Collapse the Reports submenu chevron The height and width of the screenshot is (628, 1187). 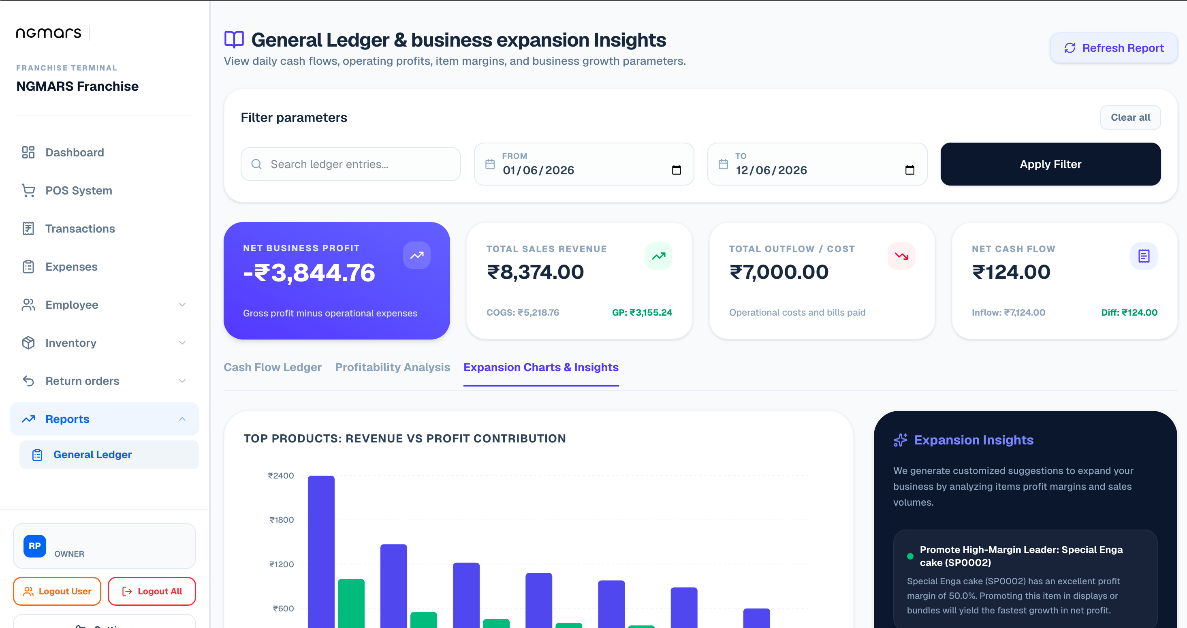pyautogui.click(x=182, y=419)
